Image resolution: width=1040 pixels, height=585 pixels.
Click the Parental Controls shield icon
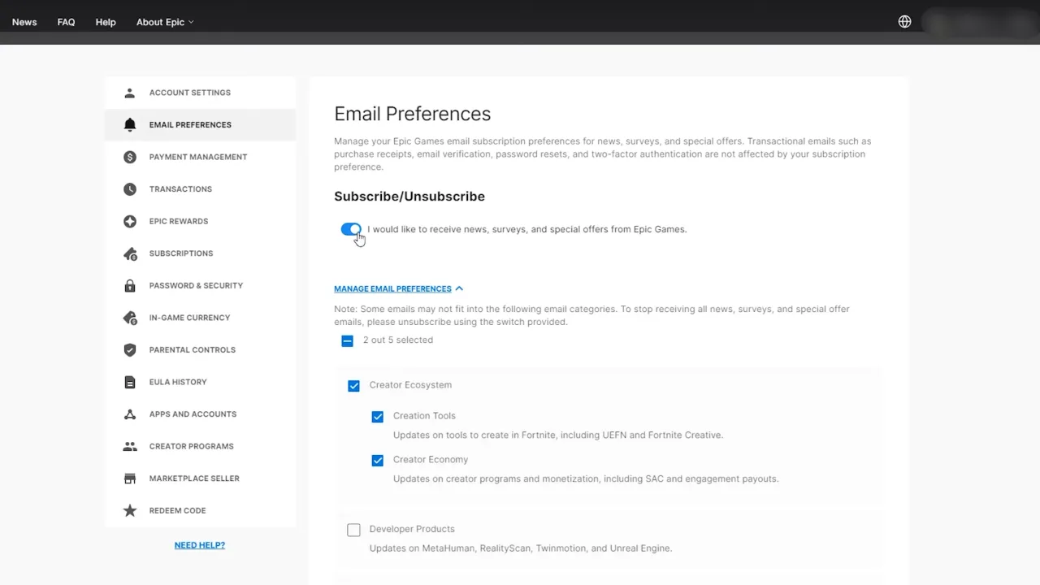[x=130, y=350]
